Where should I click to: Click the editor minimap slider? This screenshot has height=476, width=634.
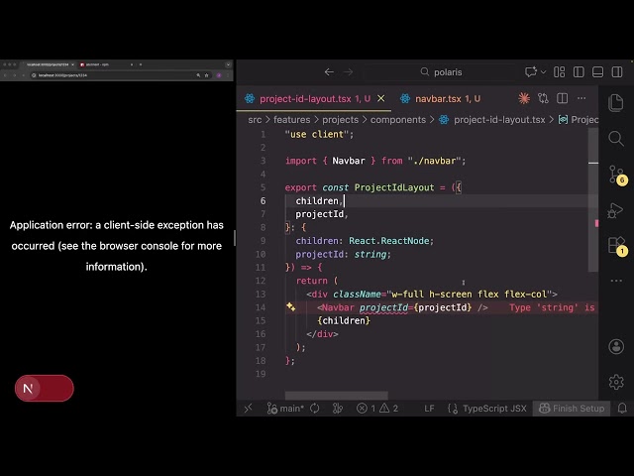pos(593,200)
